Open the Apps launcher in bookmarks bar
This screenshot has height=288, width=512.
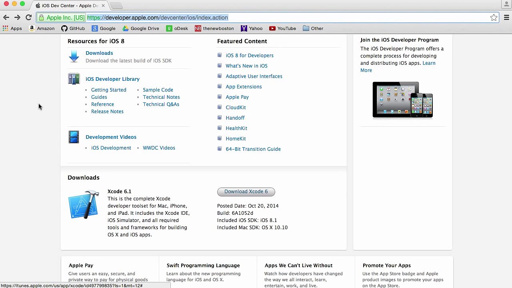click(12, 28)
